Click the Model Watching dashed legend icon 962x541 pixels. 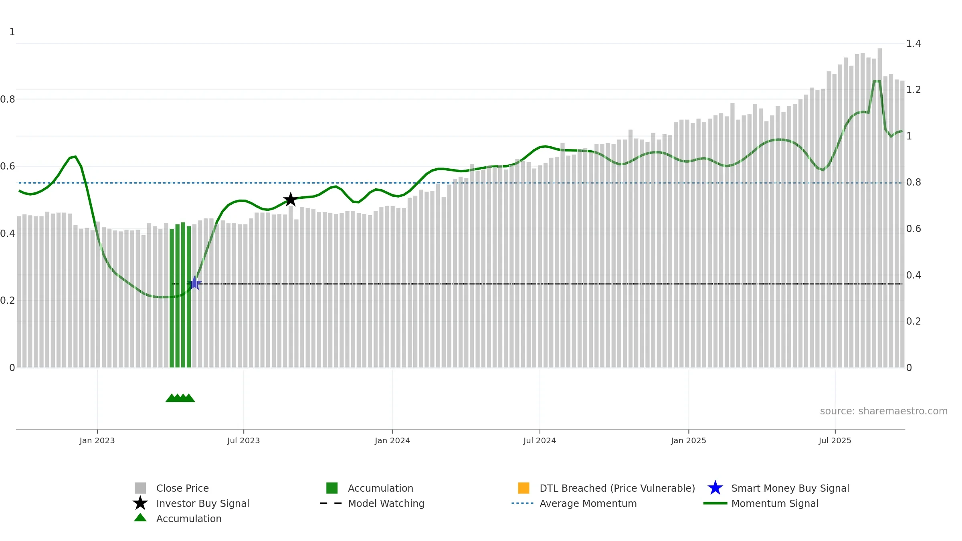point(331,503)
